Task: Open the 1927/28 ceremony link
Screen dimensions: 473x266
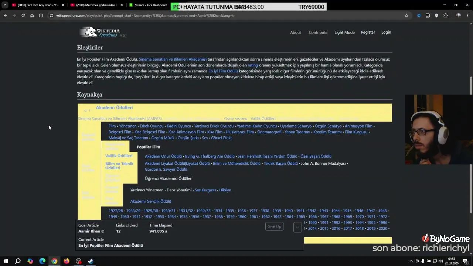Action: point(116,211)
